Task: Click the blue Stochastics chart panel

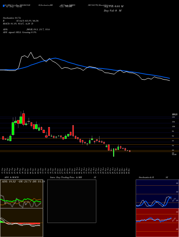Action: 157,194
